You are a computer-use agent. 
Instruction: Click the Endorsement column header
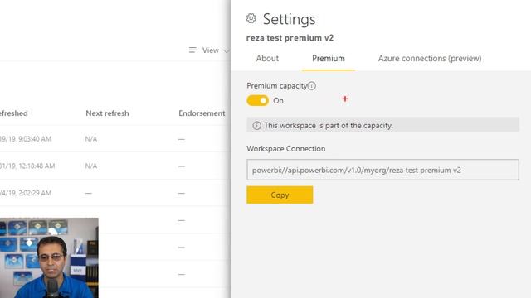[202, 113]
